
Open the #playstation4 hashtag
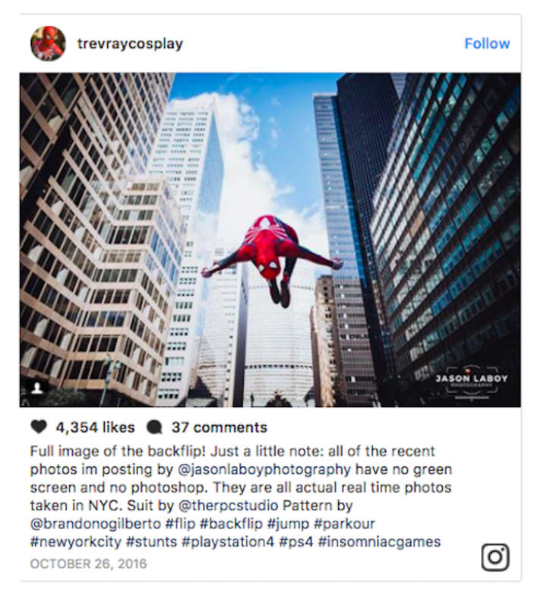click(x=228, y=542)
